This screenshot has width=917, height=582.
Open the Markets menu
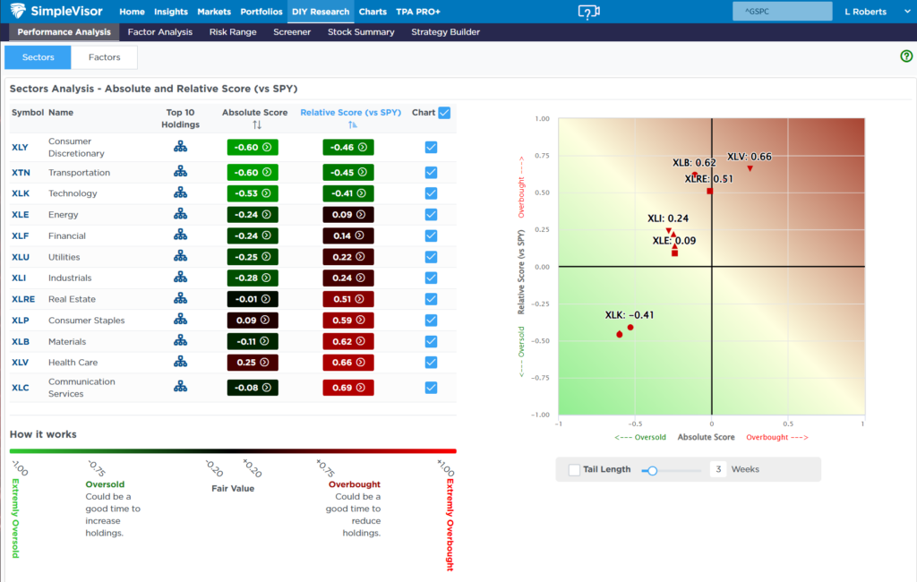click(214, 12)
